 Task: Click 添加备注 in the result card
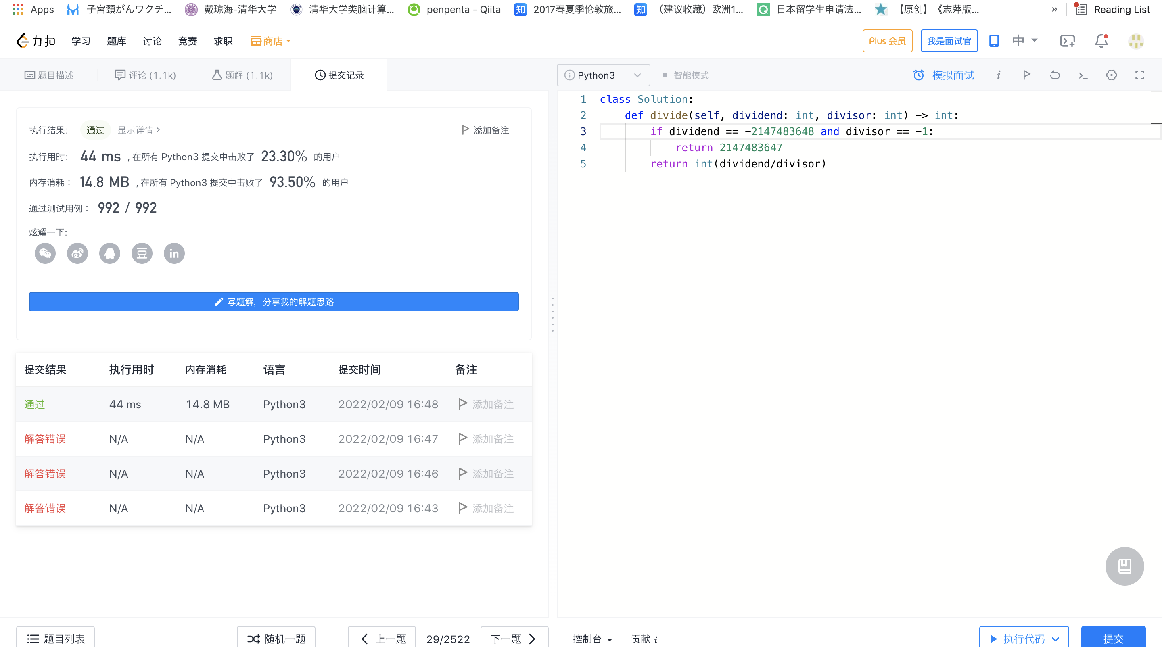[485, 130]
